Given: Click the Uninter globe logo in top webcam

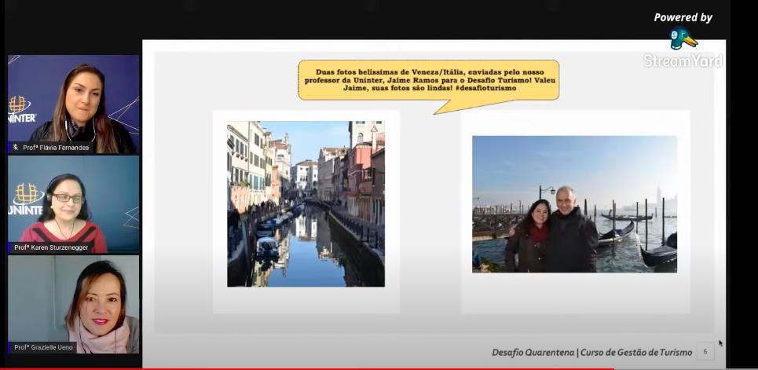Looking at the screenshot, I should coord(20,105).
